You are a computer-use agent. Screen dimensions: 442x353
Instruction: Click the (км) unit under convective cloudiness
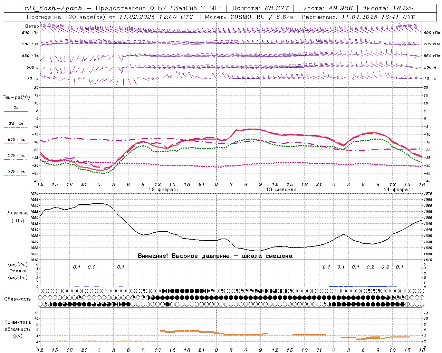point(18,336)
